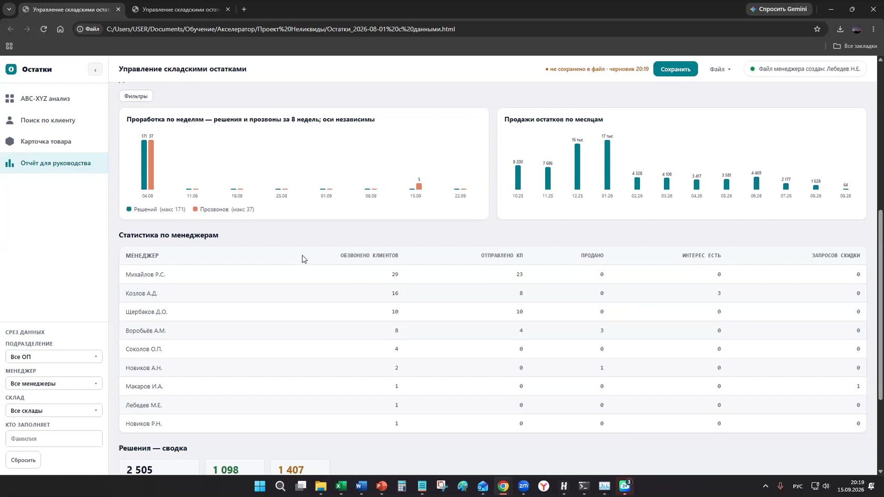Open browser downloads
884x497 pixels.
[x=840, y=29]
